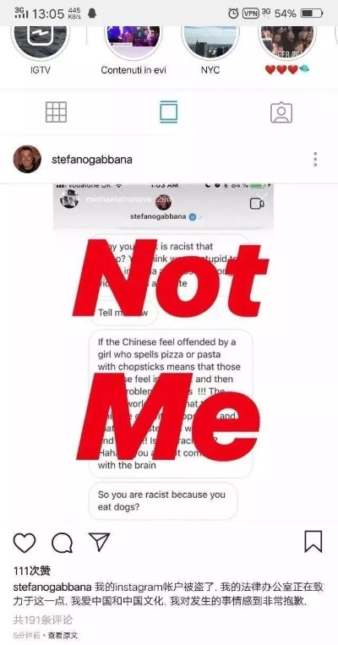
Task: Tap the stefanogabbana profile avatar
Action: (x=27, y=159)
